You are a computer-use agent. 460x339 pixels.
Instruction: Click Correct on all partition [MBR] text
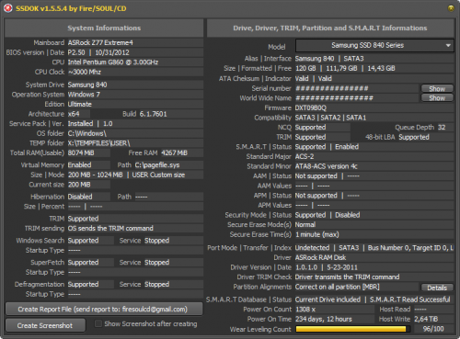[x=337, y=287]
